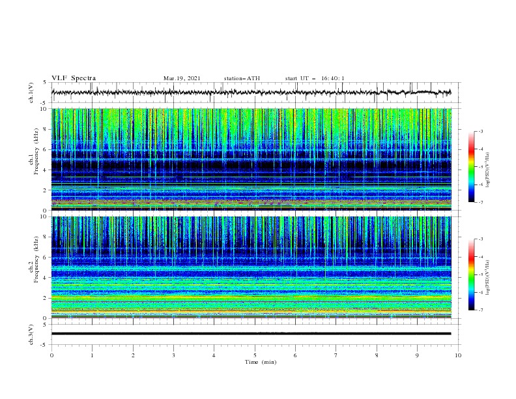Click ch.1 color bar 'log(PSD)(V²/Hz)' label
516x399 pixels.
tap(488, 170)
